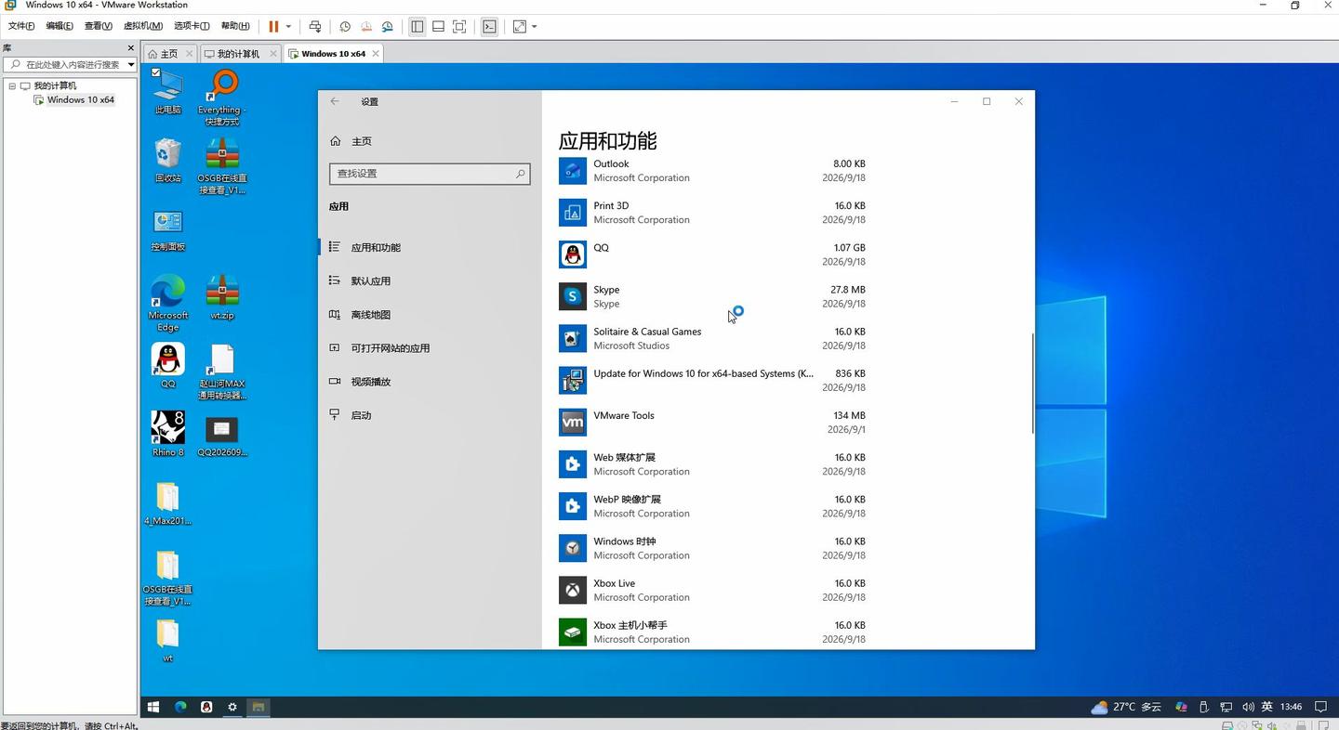
Task: Select the Skype app entry
Action: [x=712, y=296]
